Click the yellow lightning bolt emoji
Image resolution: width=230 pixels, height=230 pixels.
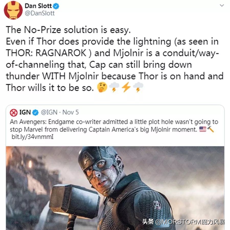[x=126, y=87]
